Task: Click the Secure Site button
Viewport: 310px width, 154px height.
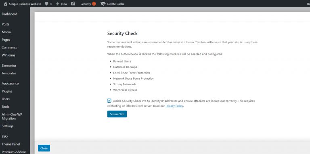Action: tap(117, 114)
